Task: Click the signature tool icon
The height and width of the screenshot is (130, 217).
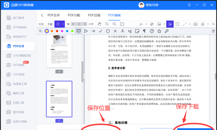Action: pyautogui.click(x=152, y=24)
